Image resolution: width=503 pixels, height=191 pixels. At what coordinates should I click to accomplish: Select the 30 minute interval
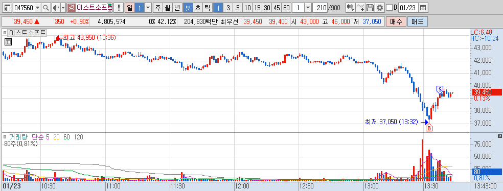(x=267, y=7)
